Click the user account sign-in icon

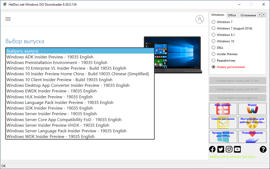(200, 19)
